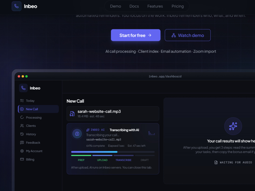Click the inbeo.app/dashboard address text
This screenshot has width=255, height=191.
(165, 76)
